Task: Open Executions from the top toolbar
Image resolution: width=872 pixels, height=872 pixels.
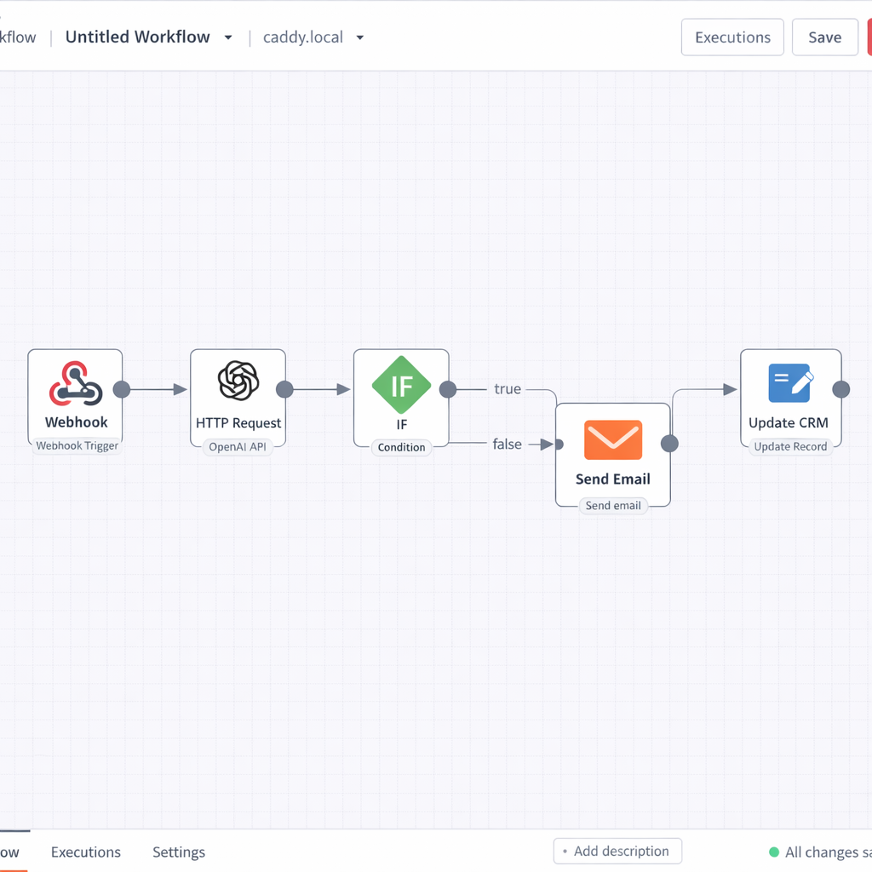Action: pos(731,37)
